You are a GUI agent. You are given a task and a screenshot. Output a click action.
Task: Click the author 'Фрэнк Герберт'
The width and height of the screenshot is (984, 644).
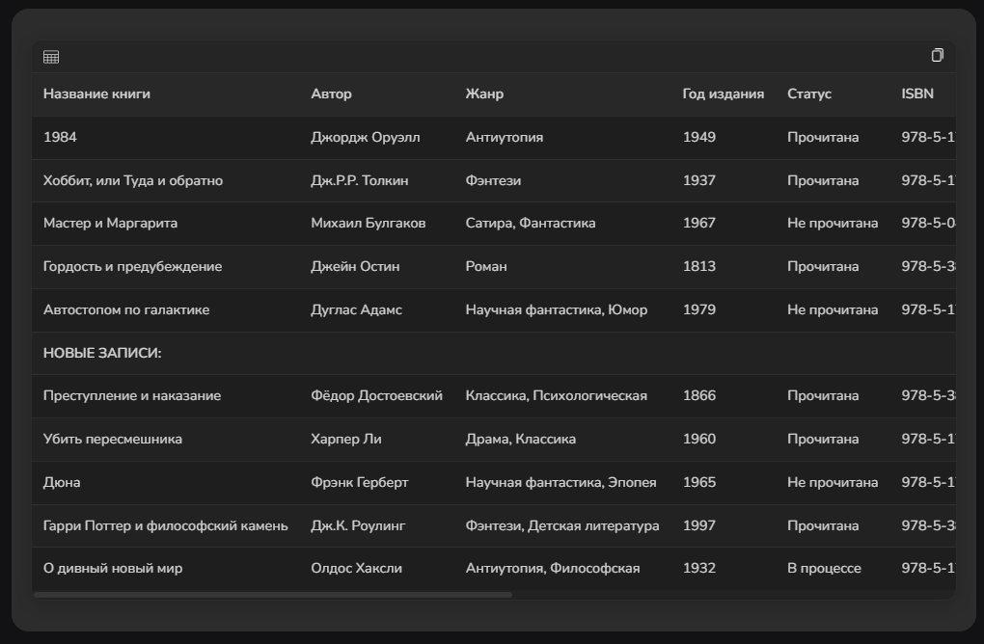(x=360, y=482)
